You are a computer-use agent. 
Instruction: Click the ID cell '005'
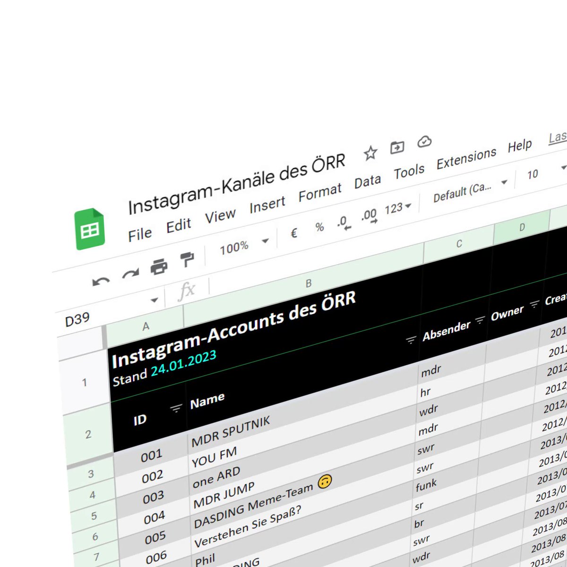click(x=155, y=537)
